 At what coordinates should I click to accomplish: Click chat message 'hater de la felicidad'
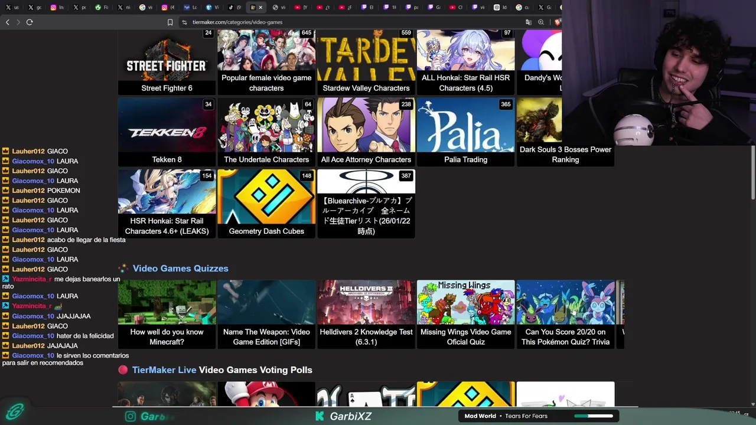tap(85, 336)
